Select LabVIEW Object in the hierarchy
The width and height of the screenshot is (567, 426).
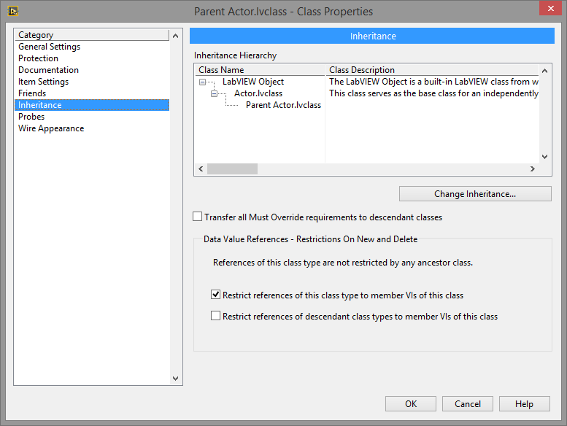tap(253, 82)
